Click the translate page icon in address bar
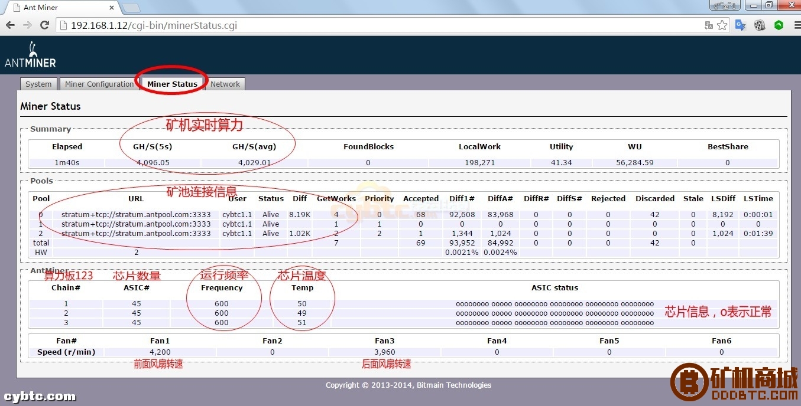This screenshot has height=406, width=801. coord(709,25)
